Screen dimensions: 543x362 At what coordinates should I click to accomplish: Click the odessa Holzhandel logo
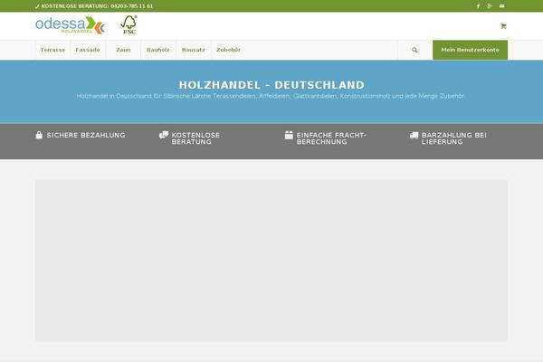(70, 25)
